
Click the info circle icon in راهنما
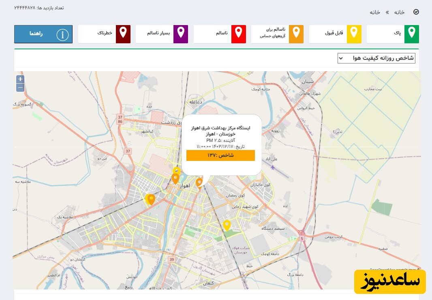point(62,35)
